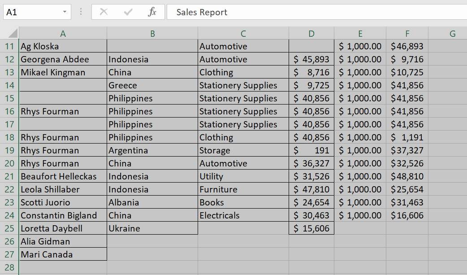Click the Ag Kloska cell
The image size is (467, 275).
(x=63, y=46)
